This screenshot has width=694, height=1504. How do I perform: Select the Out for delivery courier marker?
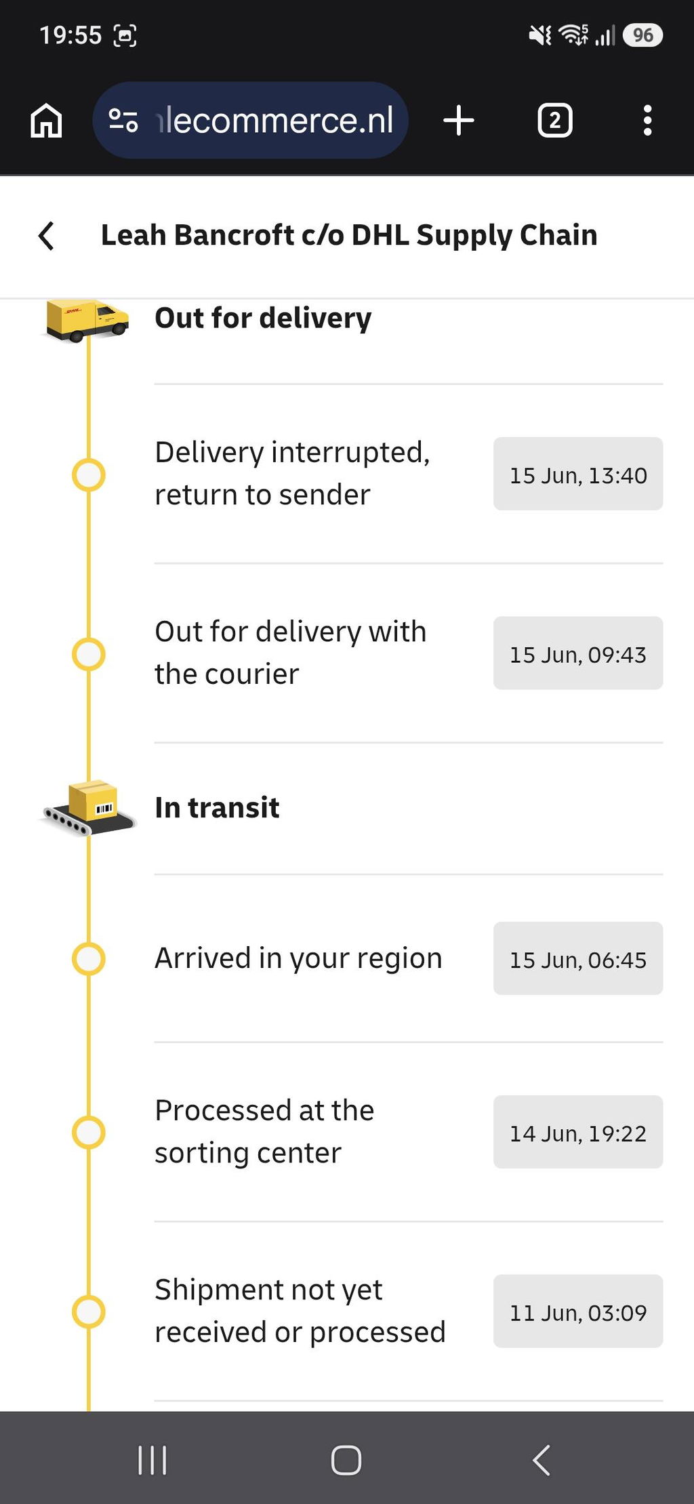click(x=89, y=654)
